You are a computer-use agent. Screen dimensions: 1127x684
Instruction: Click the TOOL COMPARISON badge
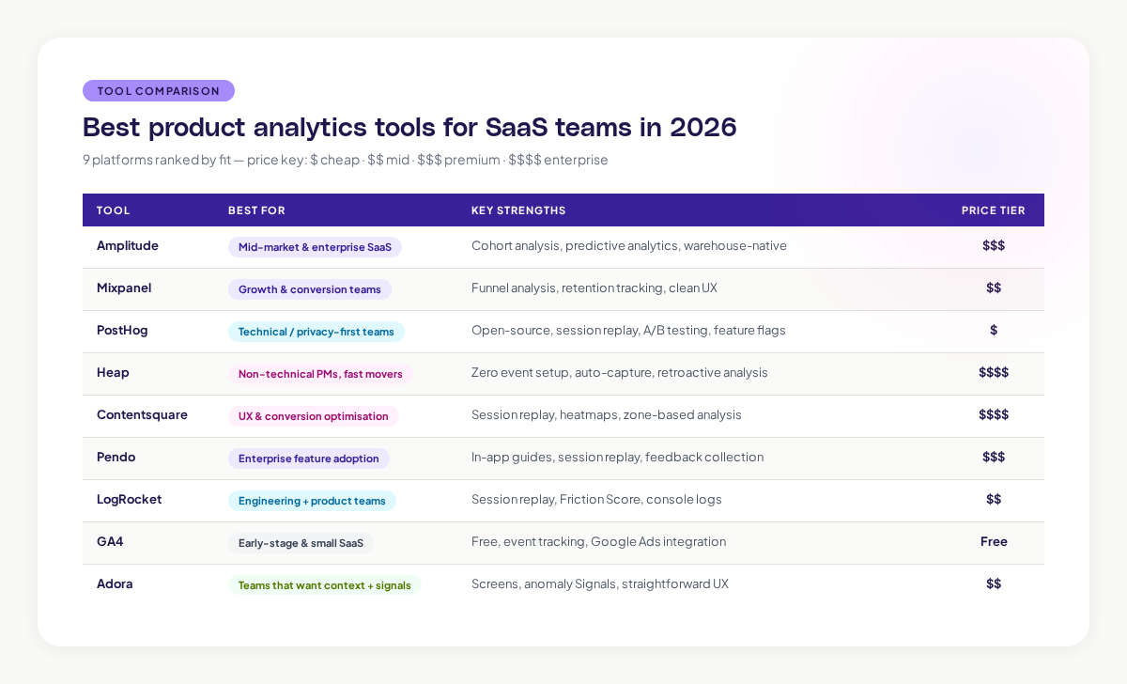click(x=158, y=90)
